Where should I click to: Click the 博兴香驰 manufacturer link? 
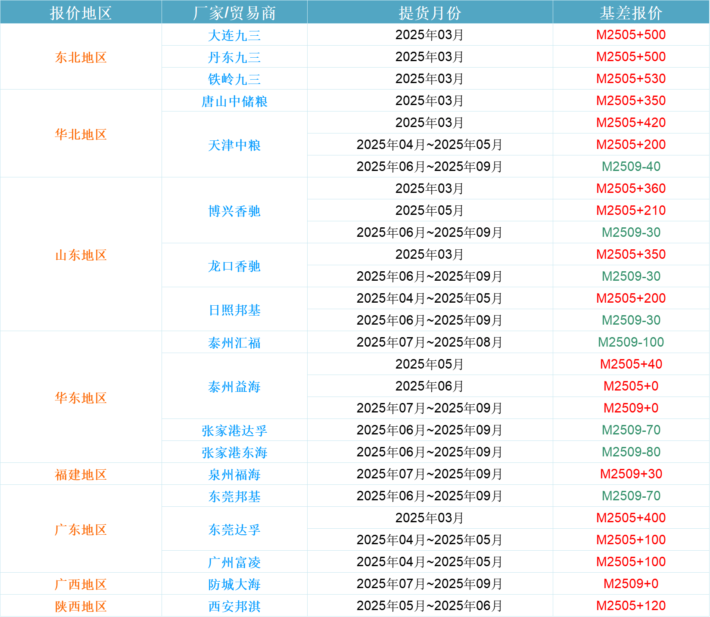234,211
